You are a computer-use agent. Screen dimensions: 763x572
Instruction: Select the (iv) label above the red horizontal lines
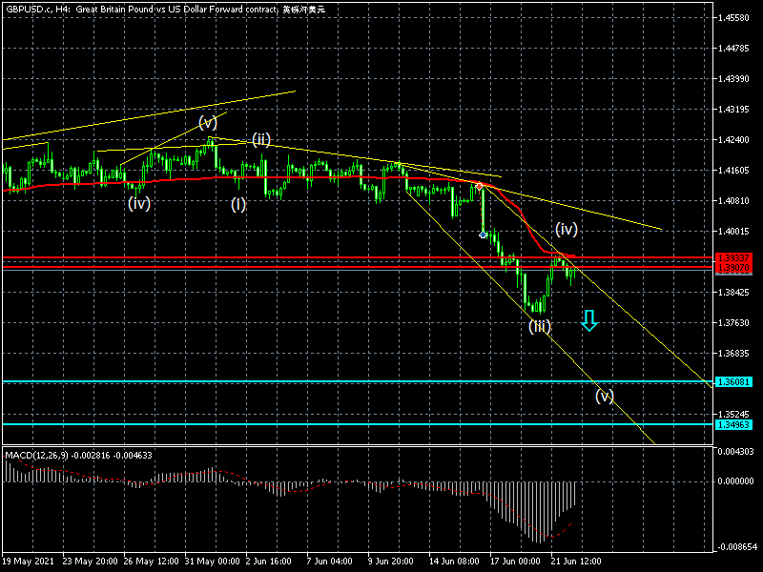(567, 229)
